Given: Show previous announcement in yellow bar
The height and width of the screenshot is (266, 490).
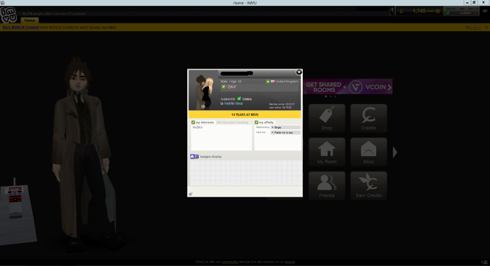Looking at the screenshot, I should [x=473, y=28].
